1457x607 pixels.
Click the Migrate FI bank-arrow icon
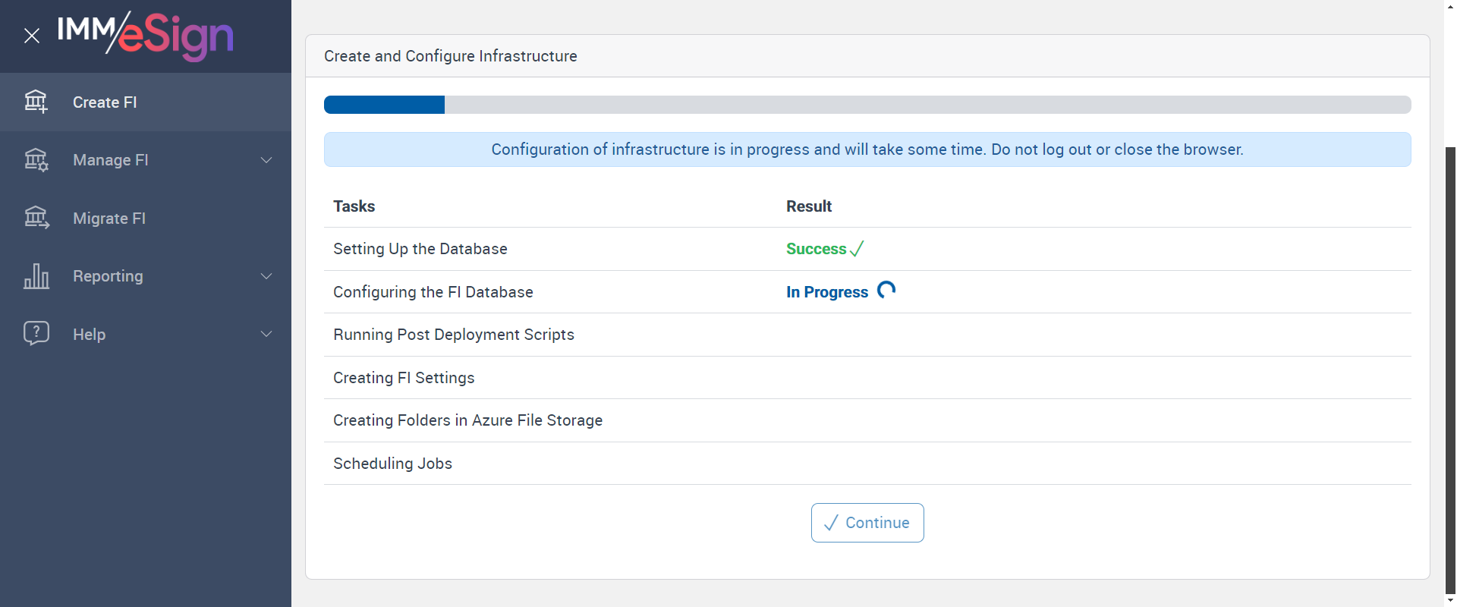[x=36, y=218]
